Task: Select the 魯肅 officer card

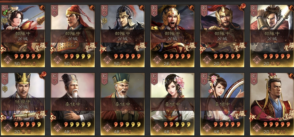Action: (x=23, y=104)
